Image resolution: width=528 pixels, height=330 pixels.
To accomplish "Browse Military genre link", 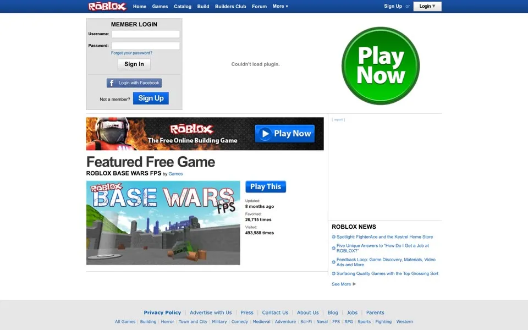I will coord(219,322).
